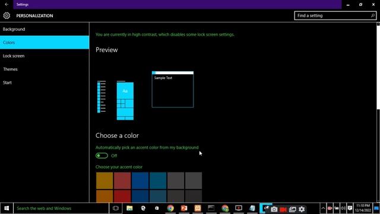Open the screen recorder monitor icon
Image resolution: width=380 pixels, height=214 pixels.
click(x=239, y=208)
